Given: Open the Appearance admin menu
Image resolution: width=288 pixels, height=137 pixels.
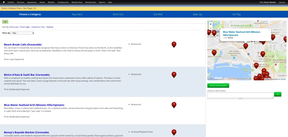Looking at the screenshot, I should pyautogui.click(x=32, y=2).
